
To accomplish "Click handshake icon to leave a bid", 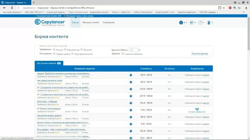I will [x=197, y=109].
